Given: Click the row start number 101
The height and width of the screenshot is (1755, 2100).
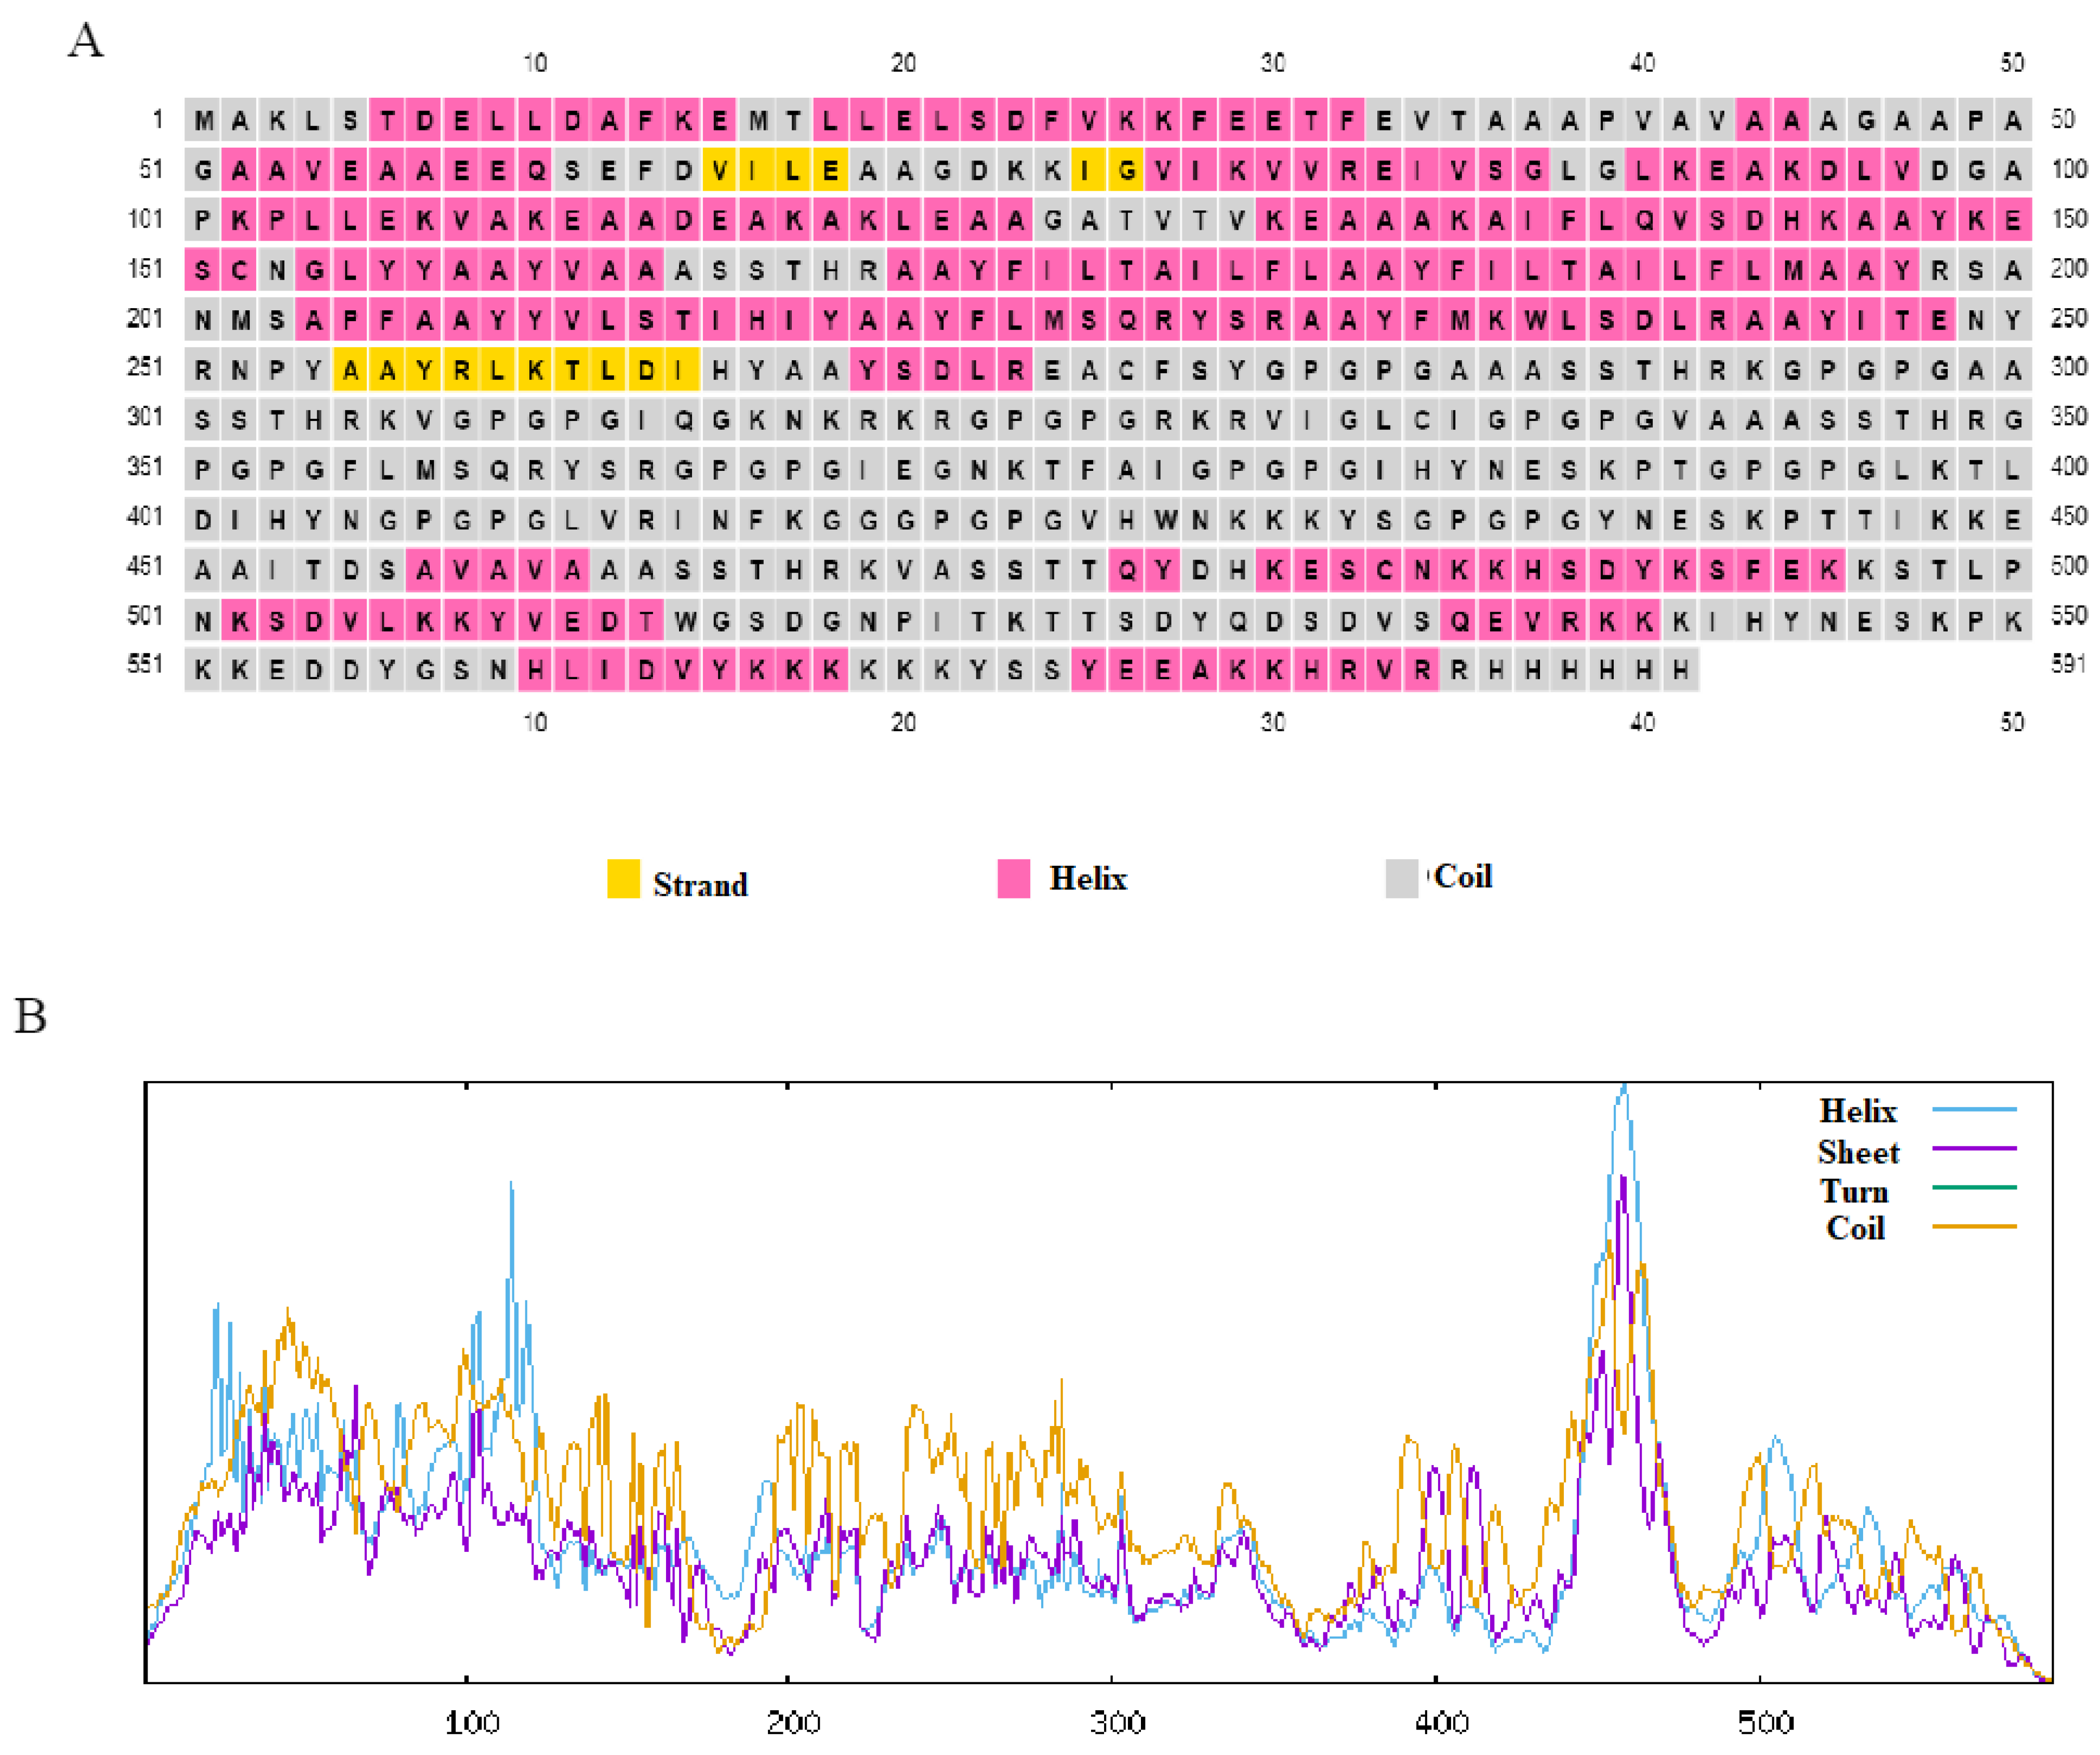Looking at the screenshot, I should [145, 218].
